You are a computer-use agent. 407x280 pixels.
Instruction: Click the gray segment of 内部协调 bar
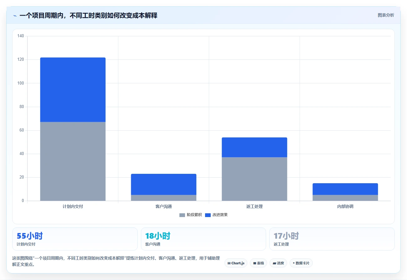(x=345, y=198)
